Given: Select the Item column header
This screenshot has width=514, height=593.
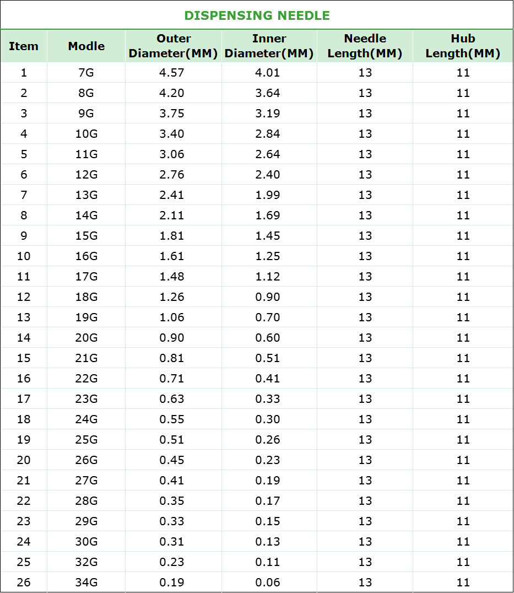Looking at the screenshot, I should (24, 46).
